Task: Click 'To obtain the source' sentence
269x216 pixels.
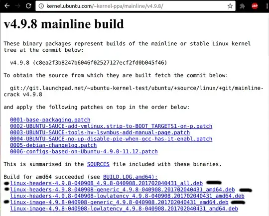Action: pyautogui.click(x=116, y=75)
